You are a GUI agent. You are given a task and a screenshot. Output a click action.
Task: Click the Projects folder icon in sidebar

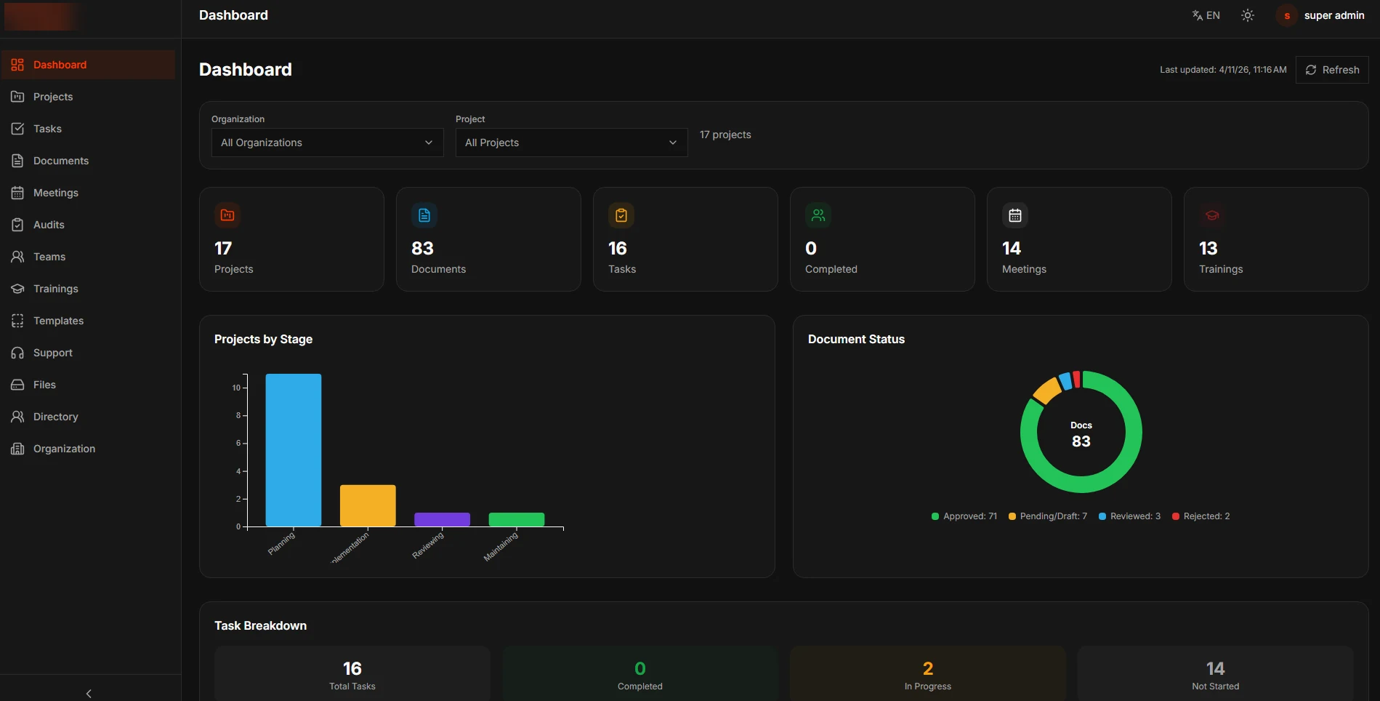coord(17,97)
